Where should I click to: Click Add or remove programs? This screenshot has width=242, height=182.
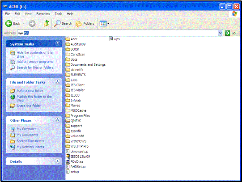(x=35, y=62)
